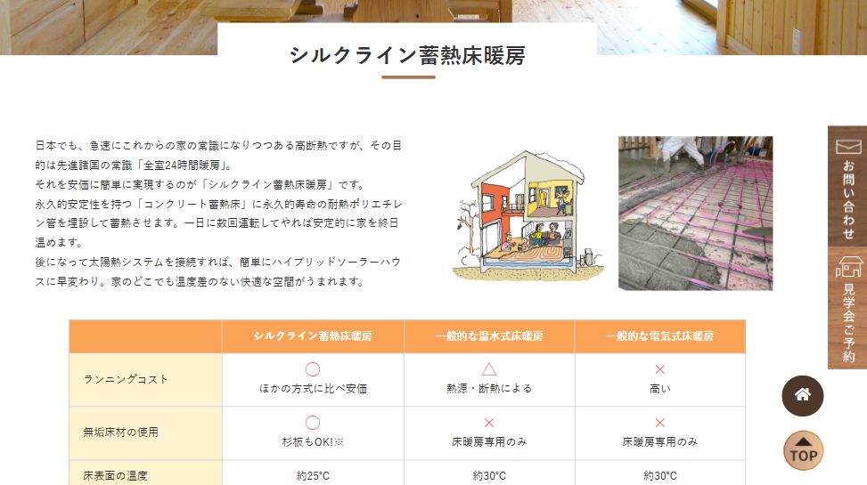Click the paragraph line starting 日本でも、急速に
This screenshot has width=867, height=485.
coord(218,145)
